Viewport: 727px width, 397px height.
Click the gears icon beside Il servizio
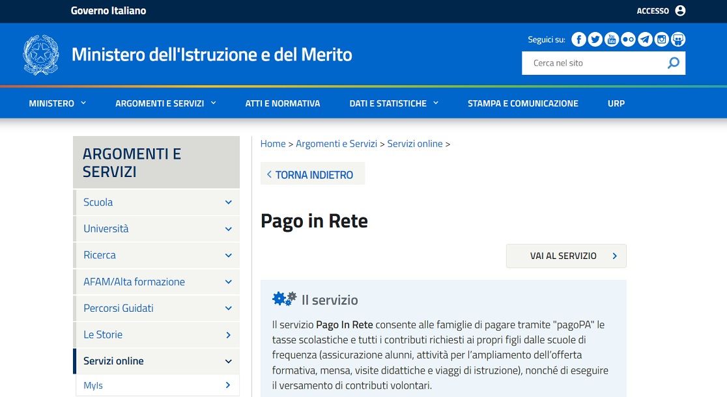(x=284, y=299)
